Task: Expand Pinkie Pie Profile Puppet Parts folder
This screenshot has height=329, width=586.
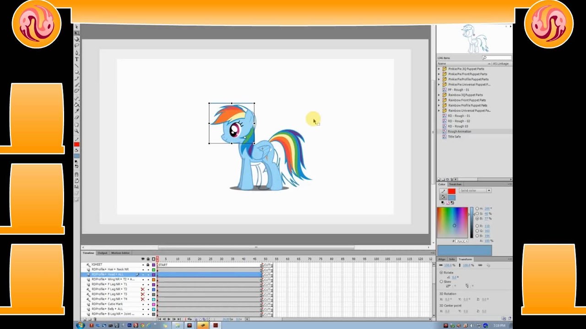Action: tap(439, 79)
